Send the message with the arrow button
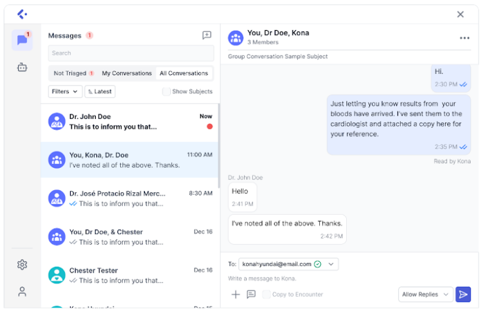This screenshot has width=483, height=313. [463, 294]
